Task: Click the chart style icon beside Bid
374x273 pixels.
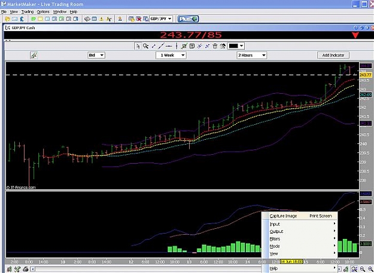Action: click(34, 55)
